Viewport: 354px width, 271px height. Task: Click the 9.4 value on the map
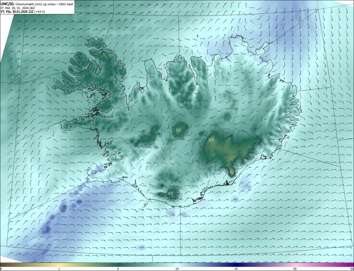pyautogui.click(x=343, y=6)
